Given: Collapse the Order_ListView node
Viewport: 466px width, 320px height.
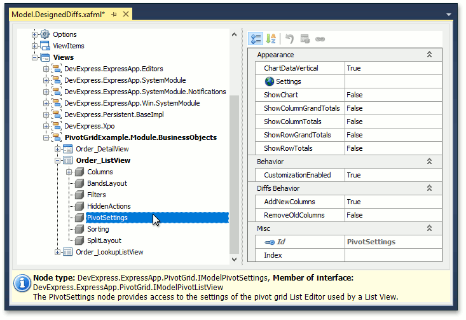Looking at the screenshot, I should point(57,160).
